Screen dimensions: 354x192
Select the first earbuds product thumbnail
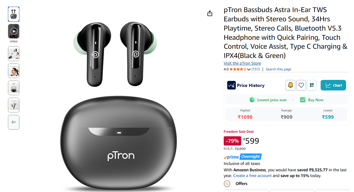pyautogui.click(x=14, y=14)
